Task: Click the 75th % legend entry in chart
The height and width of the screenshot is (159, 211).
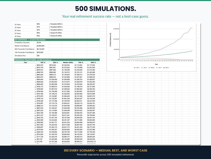Action: point(159,68)
